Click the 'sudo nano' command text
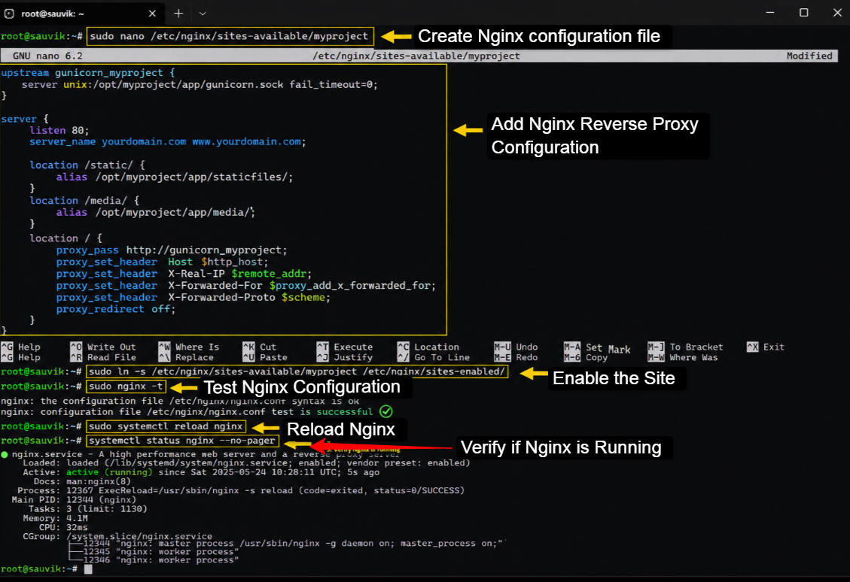850x582 pixels. (229, 36)
